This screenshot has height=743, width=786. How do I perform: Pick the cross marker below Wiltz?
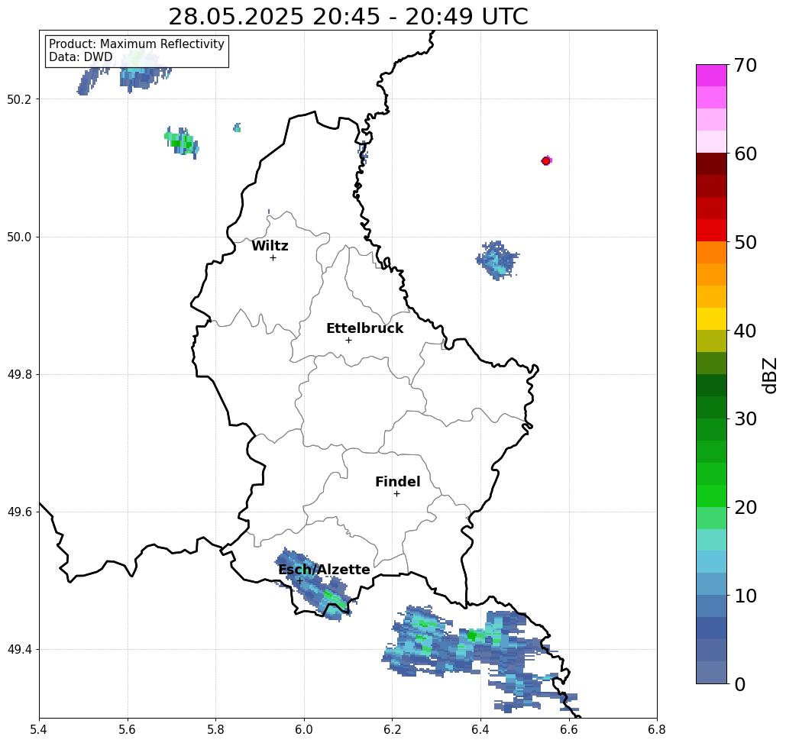273,258
